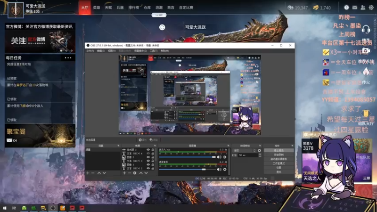Pop out the audio mixer dock panel
The image size is (377, 212).
coord(228,146)
